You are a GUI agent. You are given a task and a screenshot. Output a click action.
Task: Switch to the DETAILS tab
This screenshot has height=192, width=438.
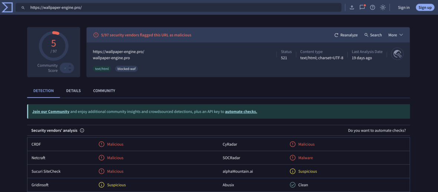tap(73, 91)
